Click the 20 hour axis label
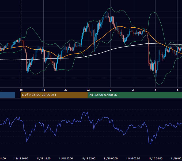The width and height of the screenshot is (182, 161). click(66, 90)
